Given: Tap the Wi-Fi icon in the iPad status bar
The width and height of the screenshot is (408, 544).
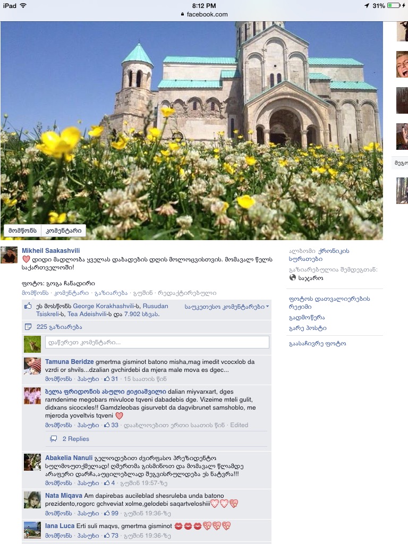Looking at the screenshot, I should click(x=23, y=5).
